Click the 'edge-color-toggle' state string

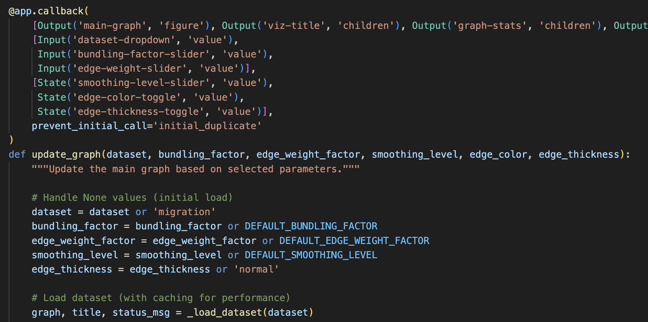coord(127,97)
